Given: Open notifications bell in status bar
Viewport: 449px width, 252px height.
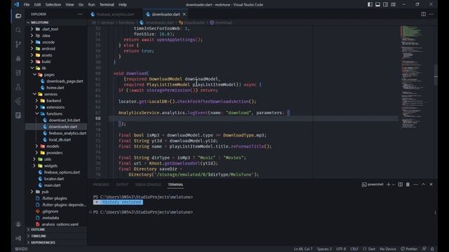Looking at the screenshot, I should point(432,249).
